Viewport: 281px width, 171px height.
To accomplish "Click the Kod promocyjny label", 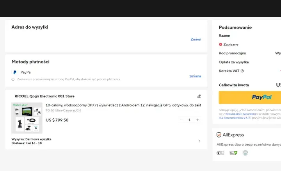I will coord(232,53).
